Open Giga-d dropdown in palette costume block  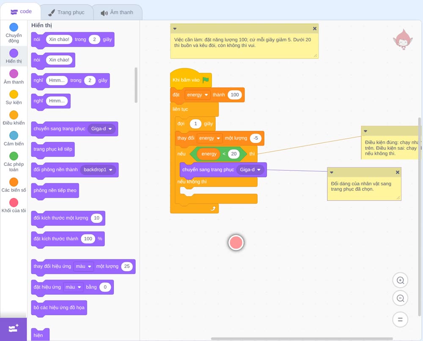pos(102,129)
